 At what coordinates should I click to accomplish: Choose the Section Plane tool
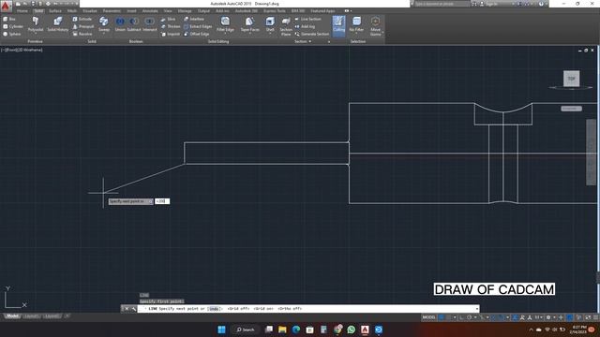(x=286, y=26)
